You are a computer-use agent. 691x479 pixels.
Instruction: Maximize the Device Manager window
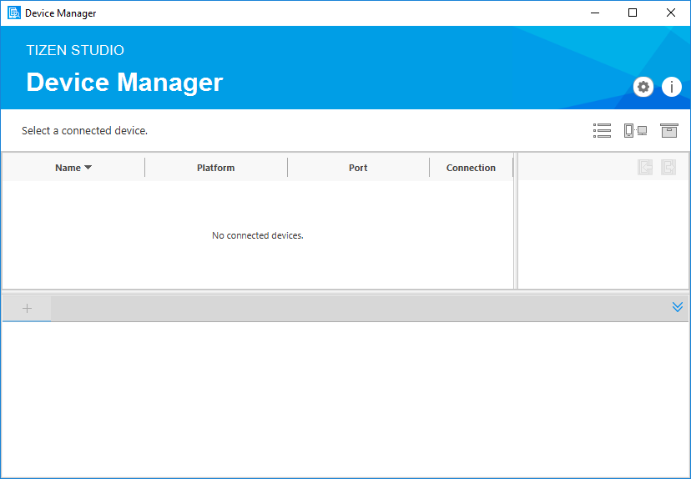[633, 13]
